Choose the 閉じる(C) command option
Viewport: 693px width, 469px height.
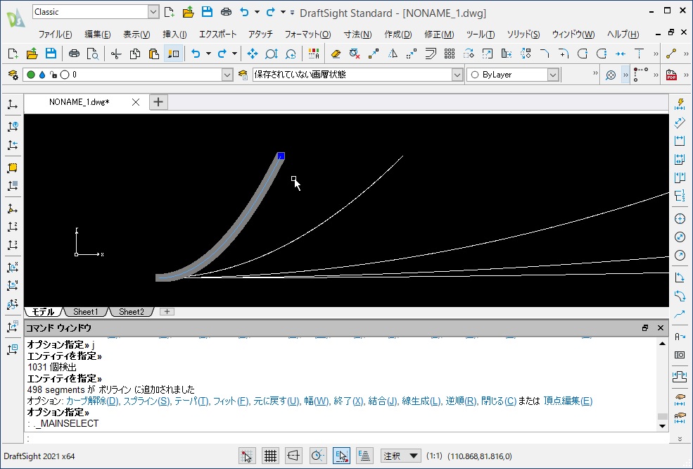[499, 401]
